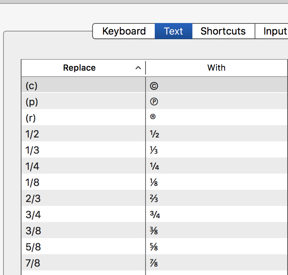The width and height of the screenshot is (288, 275).
Task: Click the ¾ fraction symbol
Action: pyautogui.click(x=155, y=215)
